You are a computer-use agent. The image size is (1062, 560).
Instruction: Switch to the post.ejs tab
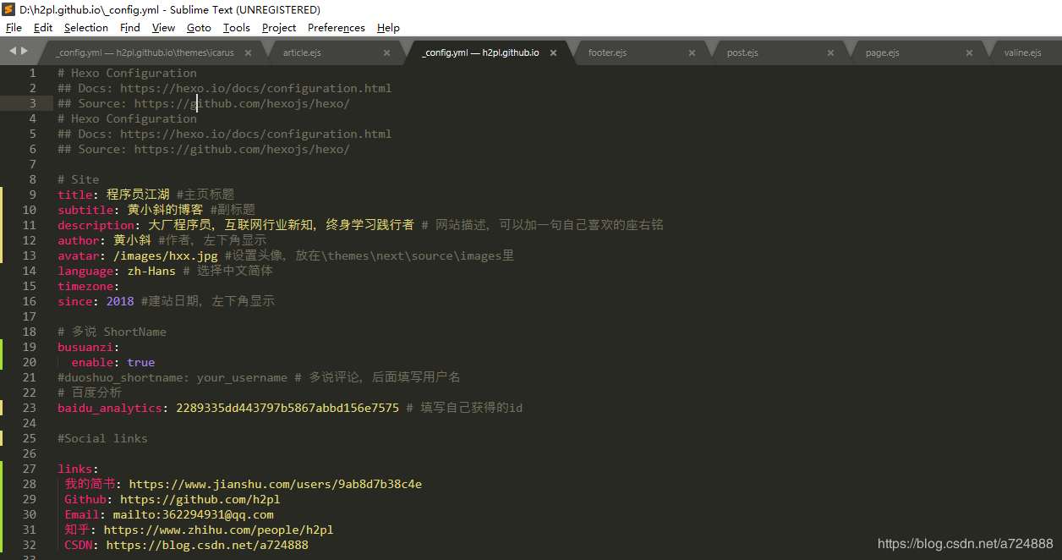tap(742, 52)
